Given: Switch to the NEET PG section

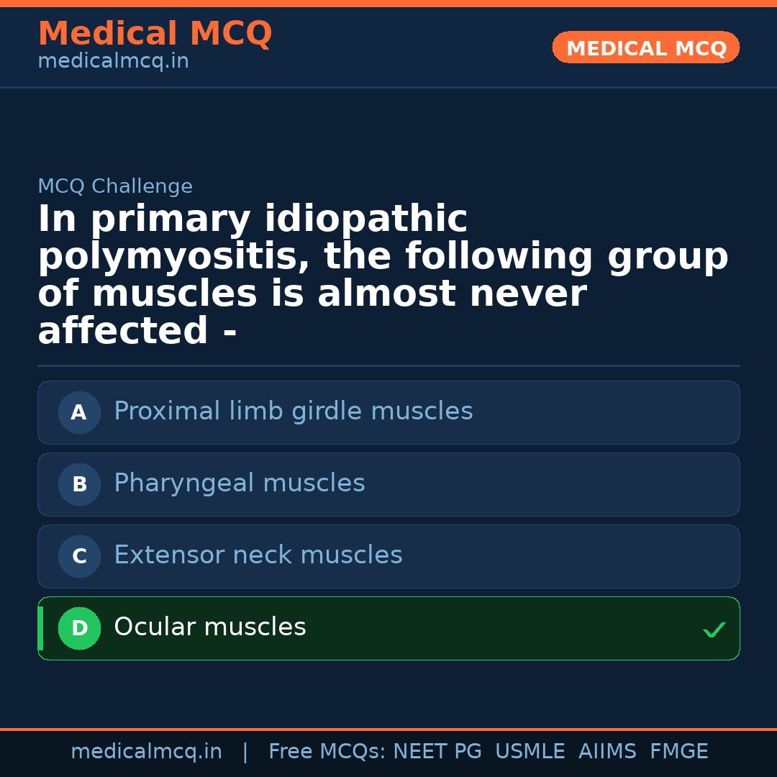Looking at the screenshot, I should coord(437,751).
